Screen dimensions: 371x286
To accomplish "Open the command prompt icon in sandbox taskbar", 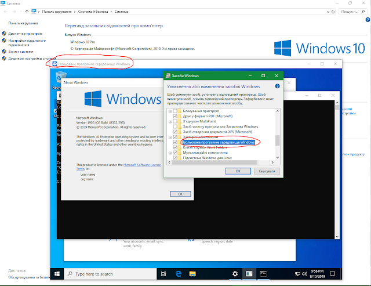I will (x=263, y=274).
